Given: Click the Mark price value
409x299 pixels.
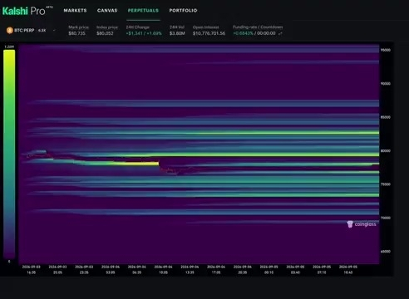Looking at the screenshot, I should click(77, 33).
